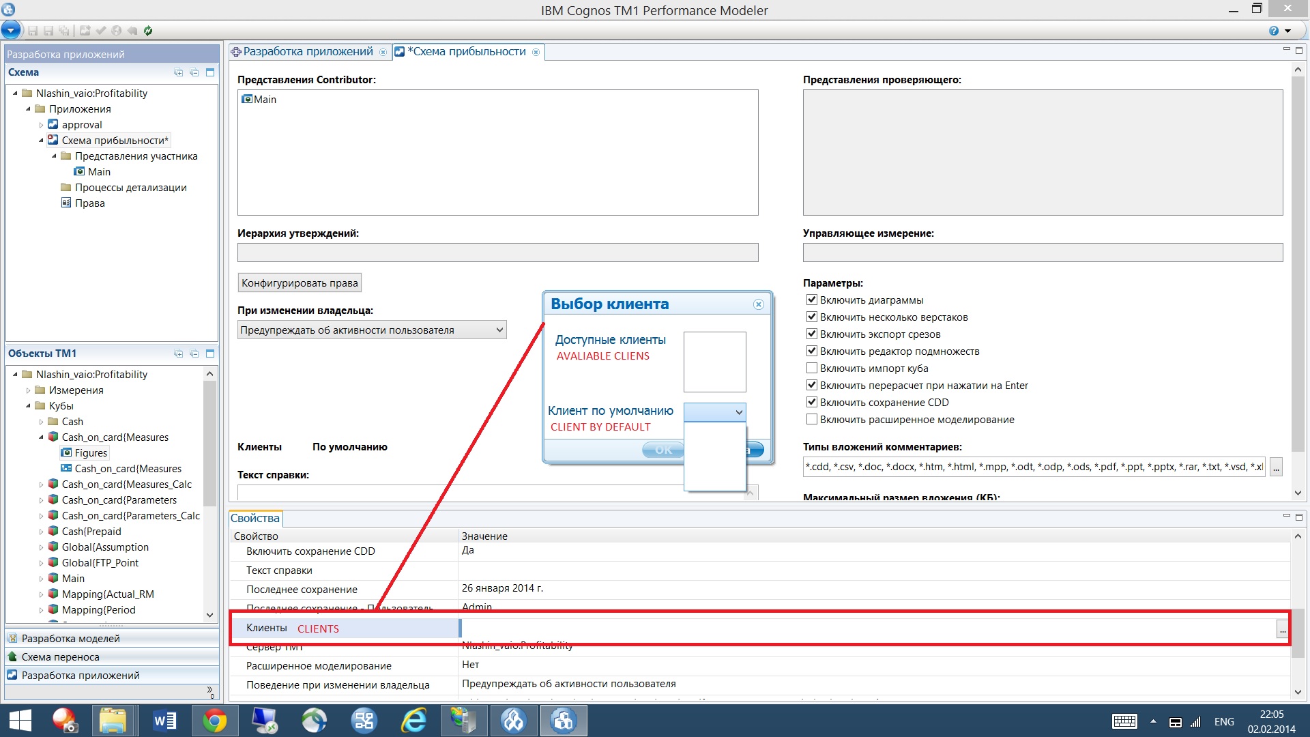Open Клиент по умолчанию combo box

(x=714, y=411)
